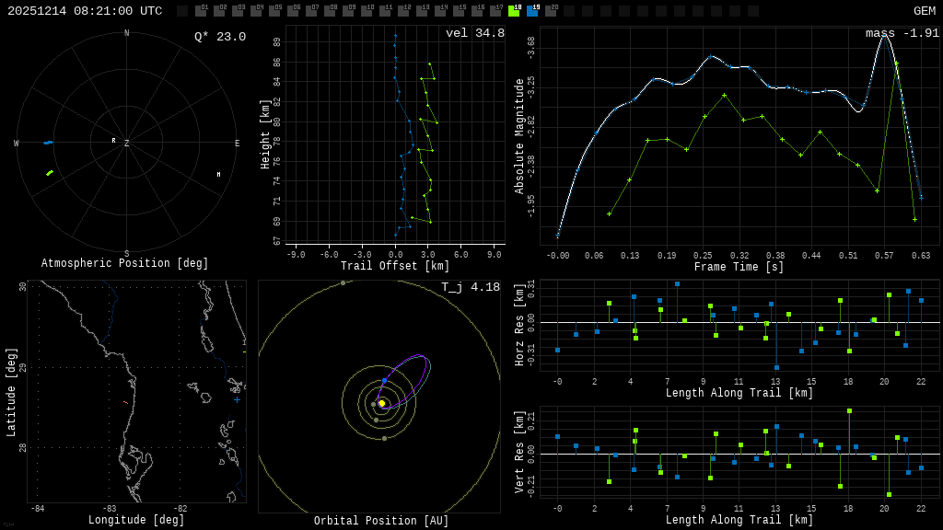The width and height of the screenshot is (943, 530).
Task: Select station square 20 in top strip
Action: 551,11
